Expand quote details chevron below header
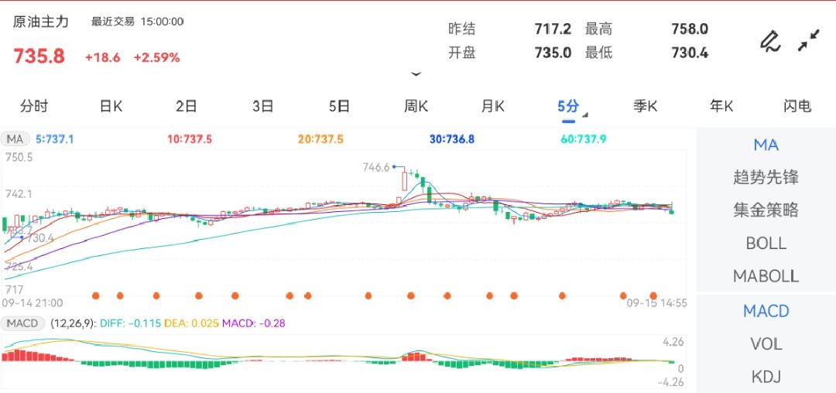836x393 pixels. tap(416, 74)
